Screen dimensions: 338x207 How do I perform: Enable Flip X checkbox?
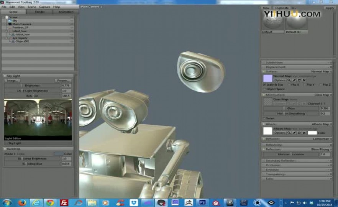tap(289, 85)
